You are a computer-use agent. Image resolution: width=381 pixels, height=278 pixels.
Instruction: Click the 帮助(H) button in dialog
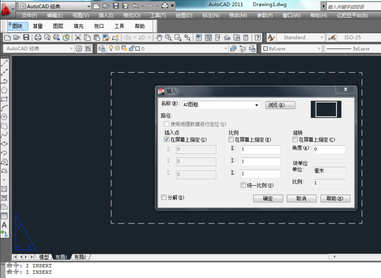pos(335,198)
